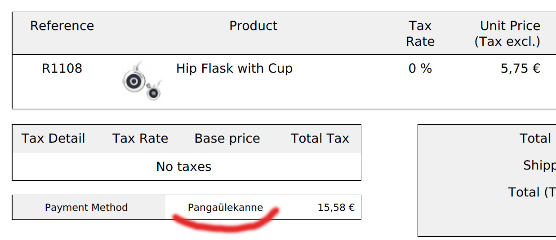Click the 15,58 € payment amount
556x240 pixels.
(x=336, y=208)
